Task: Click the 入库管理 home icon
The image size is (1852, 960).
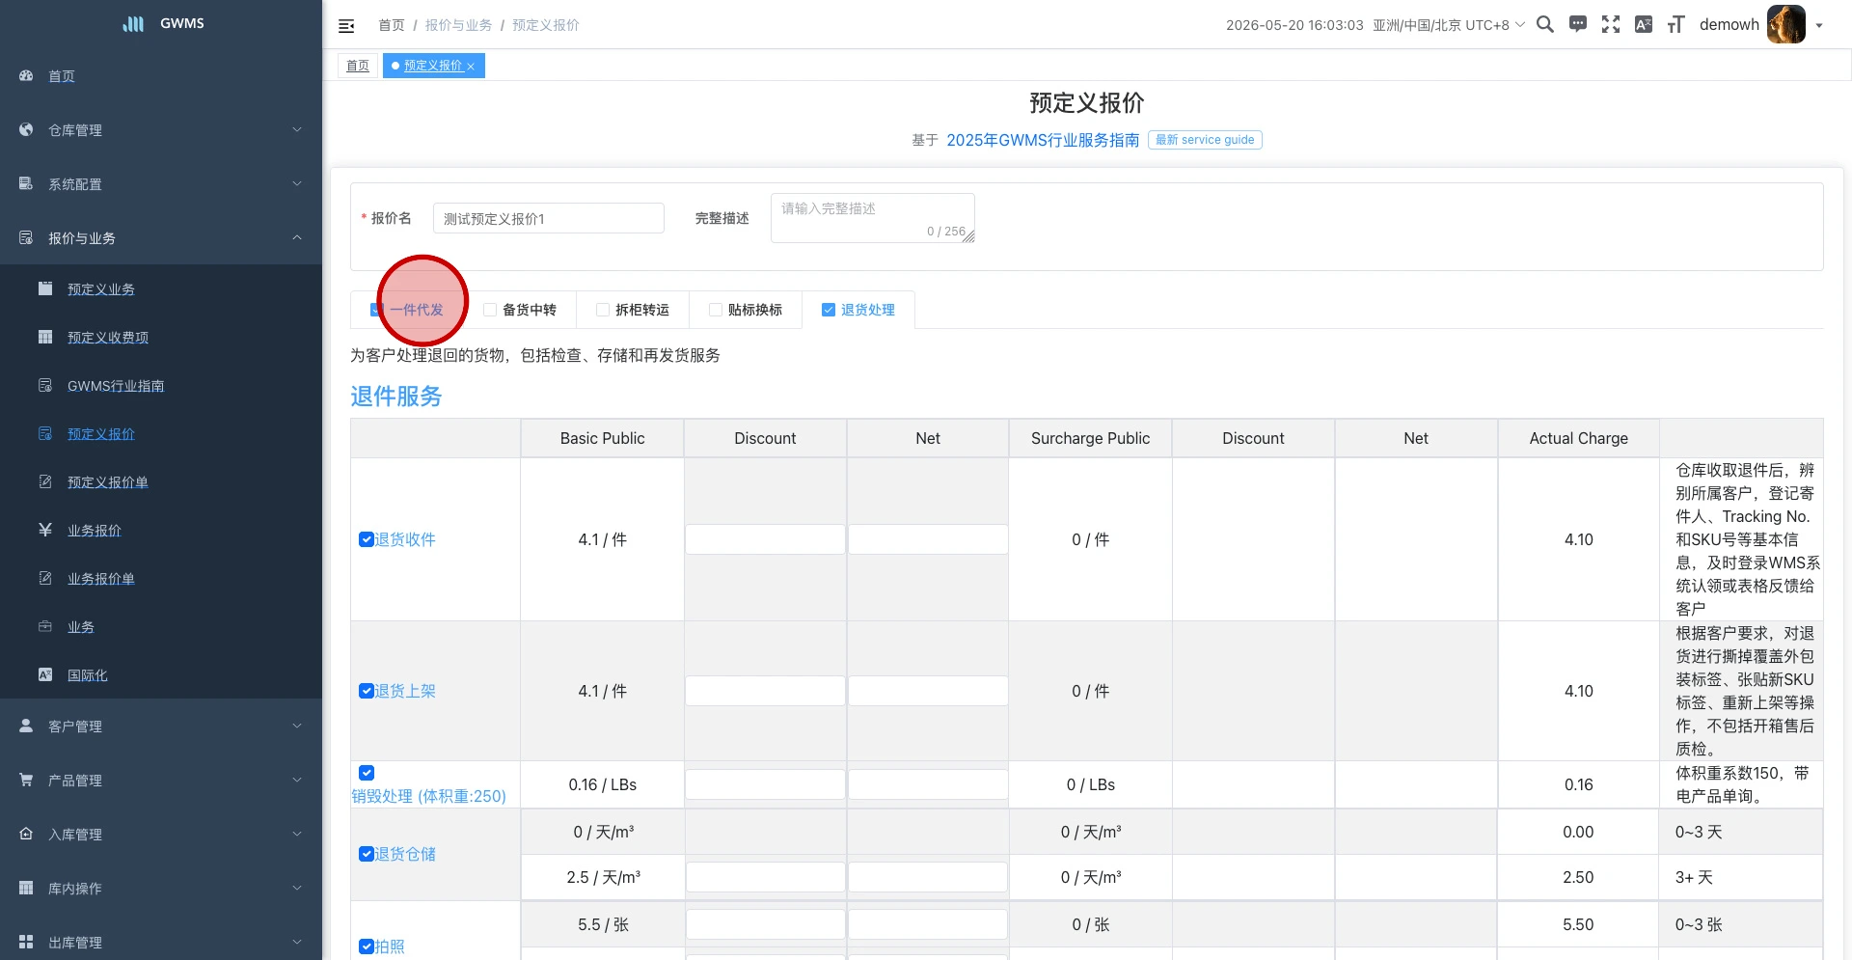Action: pyautogui.click(x=26, y=834)
